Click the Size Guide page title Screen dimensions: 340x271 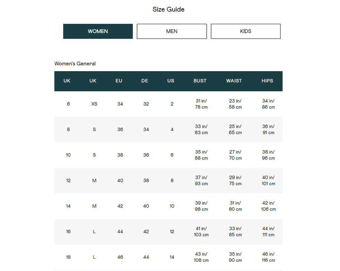[168, 9]
